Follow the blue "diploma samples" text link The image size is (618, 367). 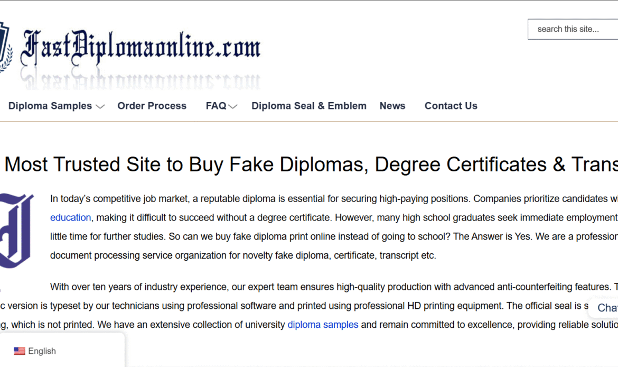point(323,324)
